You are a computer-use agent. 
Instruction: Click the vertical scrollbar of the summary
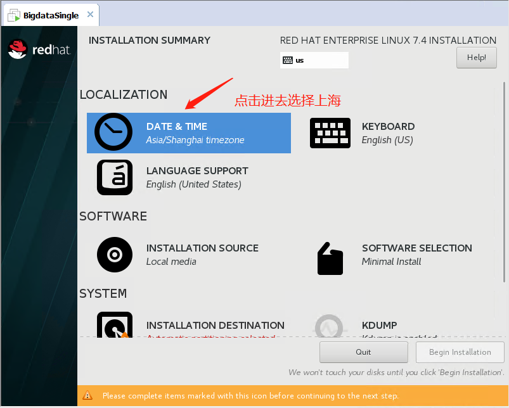[x=504, y=182]
